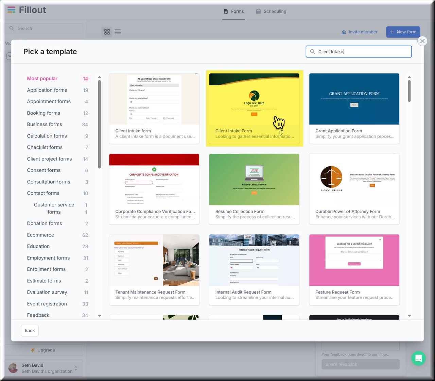Click the Back button

click(30, 331)
